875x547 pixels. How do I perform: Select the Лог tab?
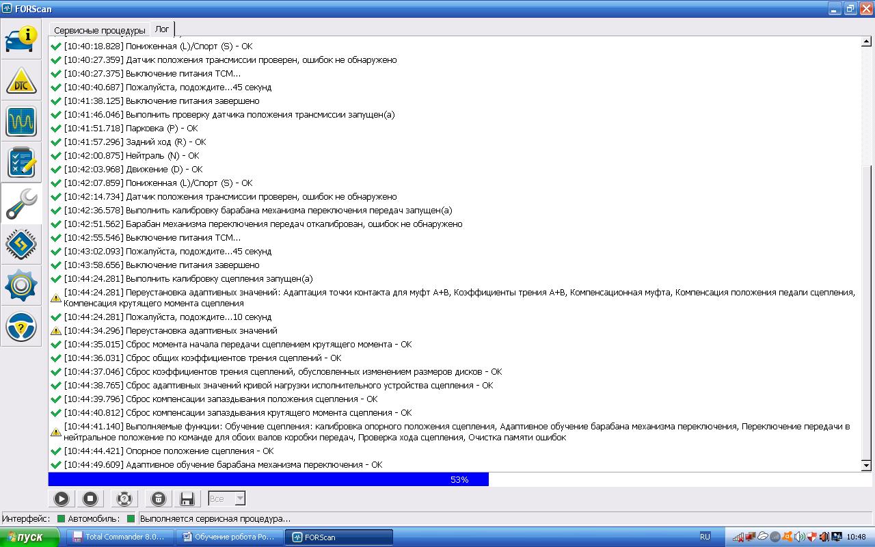(x=163, y=29)
